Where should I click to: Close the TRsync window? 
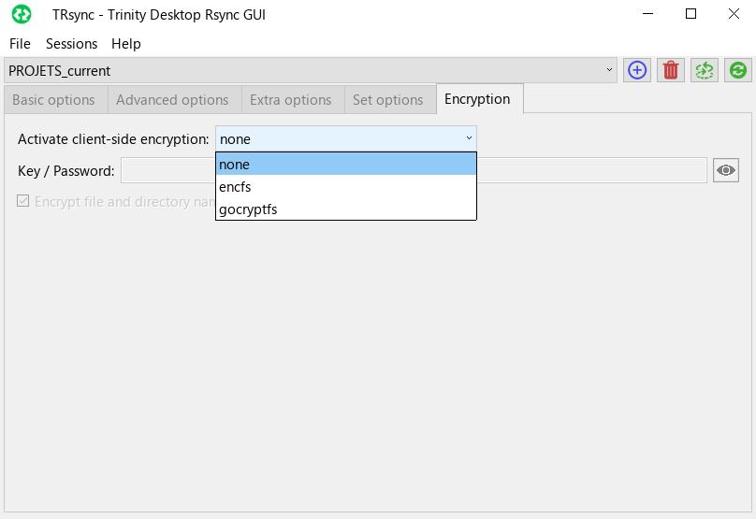pyautogui.click(x=734, y=13)
